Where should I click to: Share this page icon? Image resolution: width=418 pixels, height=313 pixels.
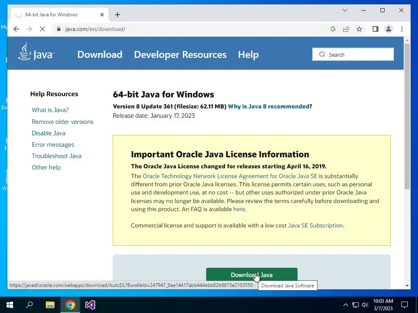(346, 29)
